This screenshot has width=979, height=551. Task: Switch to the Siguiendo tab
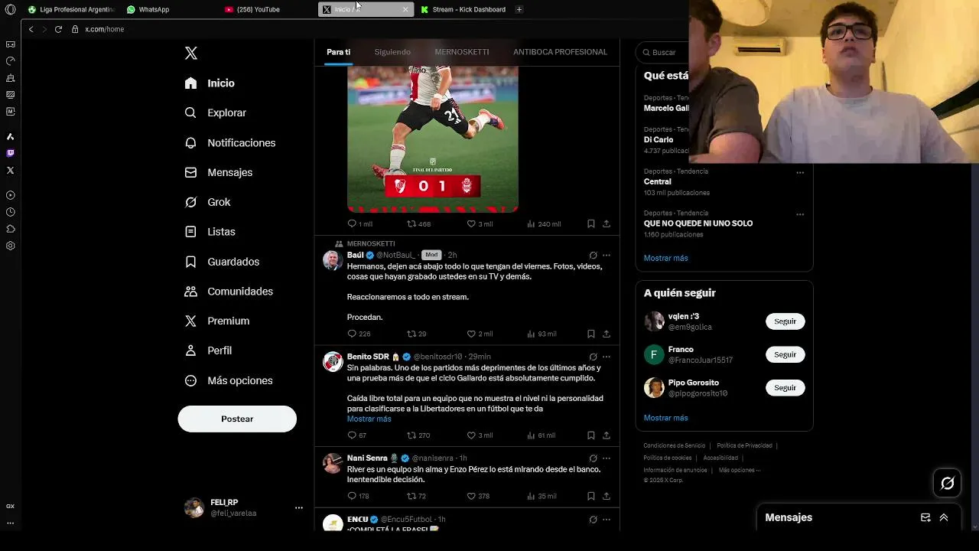pos(392,52)
